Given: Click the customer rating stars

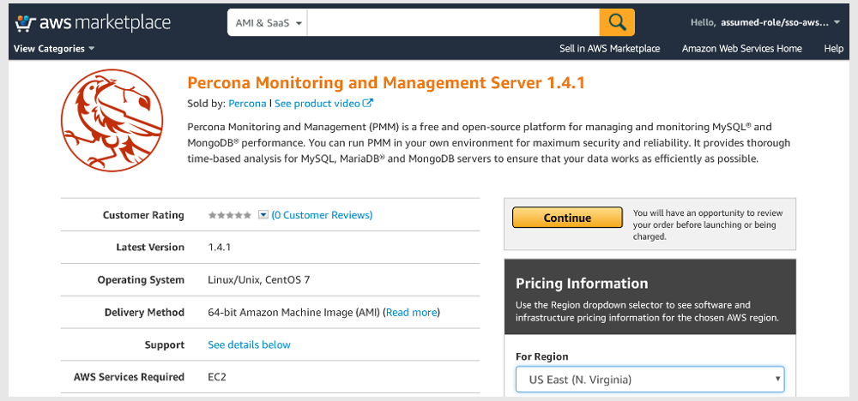Looking at the screenshot, I should tap(230, 215).
